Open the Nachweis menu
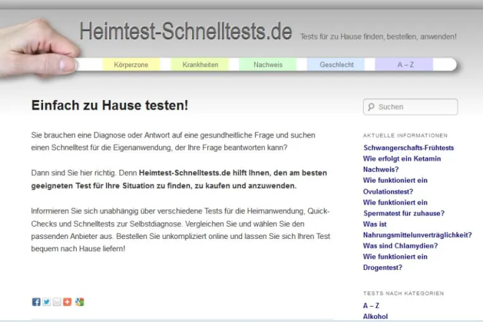483x322 pixels. (x=268, y=65)
